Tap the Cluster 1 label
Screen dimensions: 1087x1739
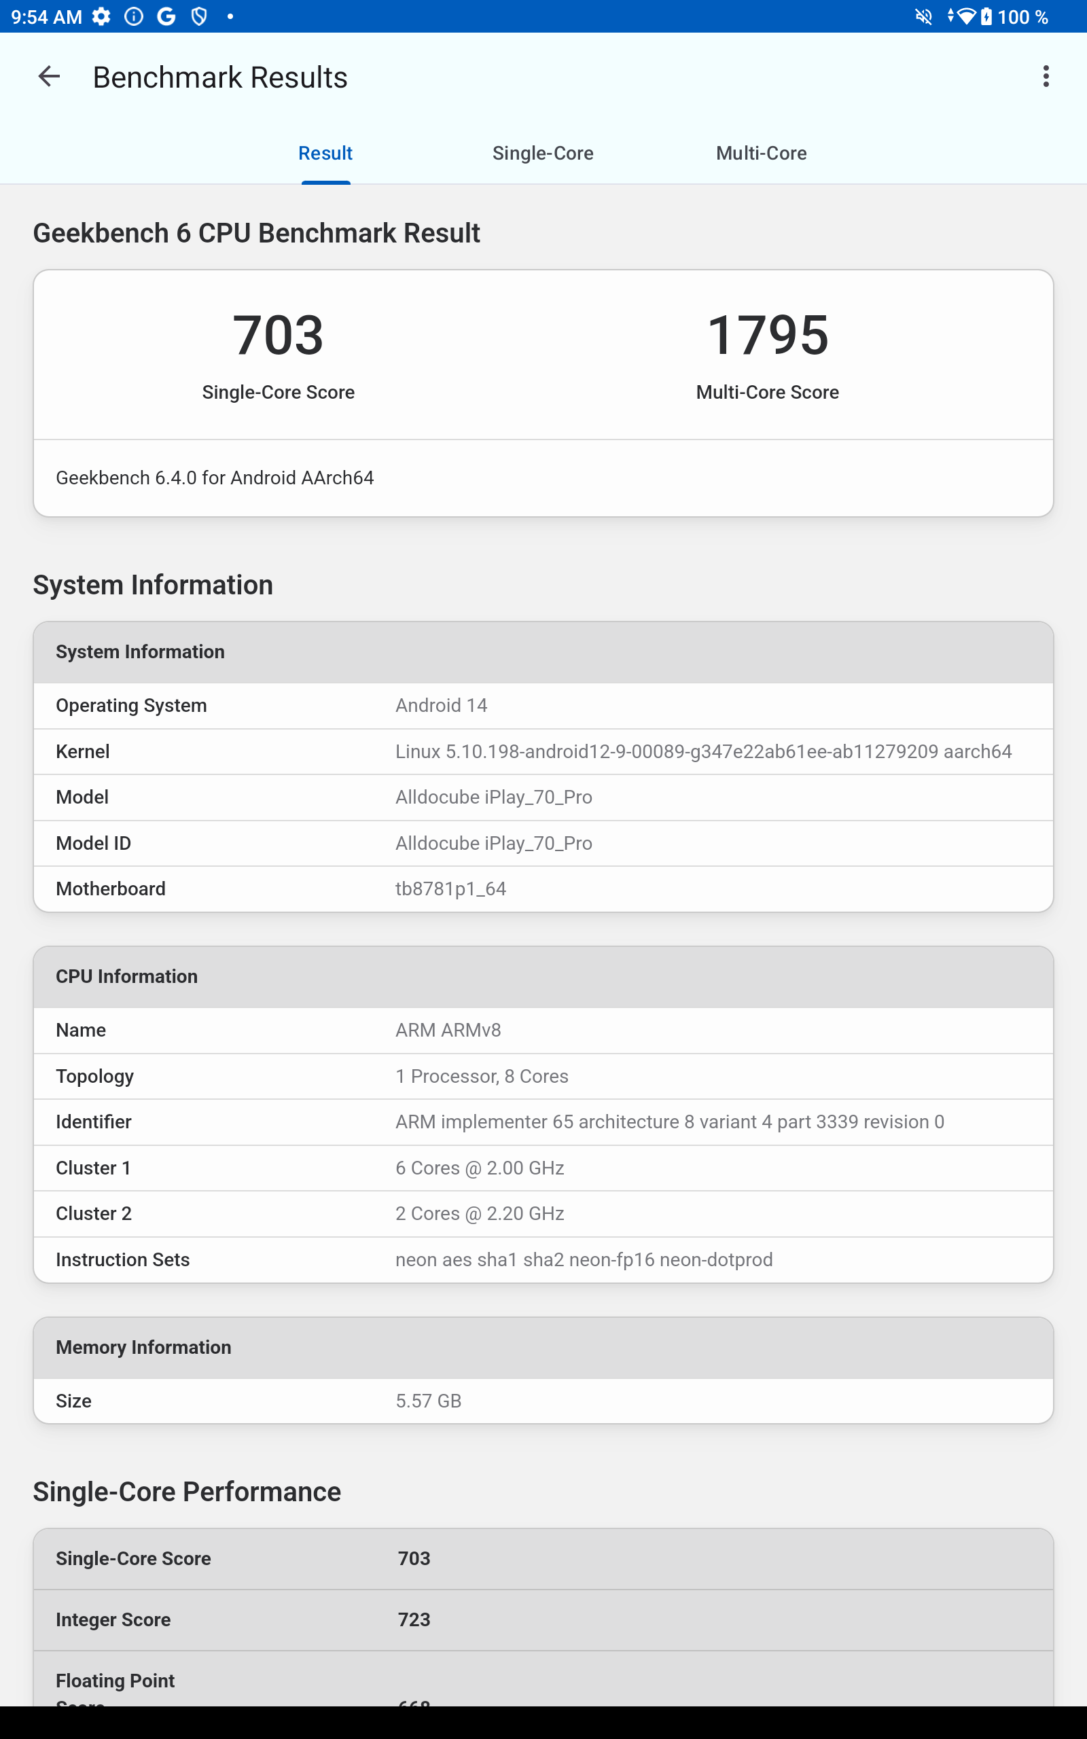pyautogui.click(x=94, y=1168)
